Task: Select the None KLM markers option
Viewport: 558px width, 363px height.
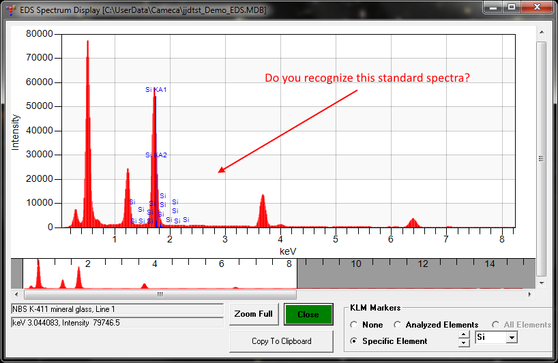Action: (x=354, y=325)
